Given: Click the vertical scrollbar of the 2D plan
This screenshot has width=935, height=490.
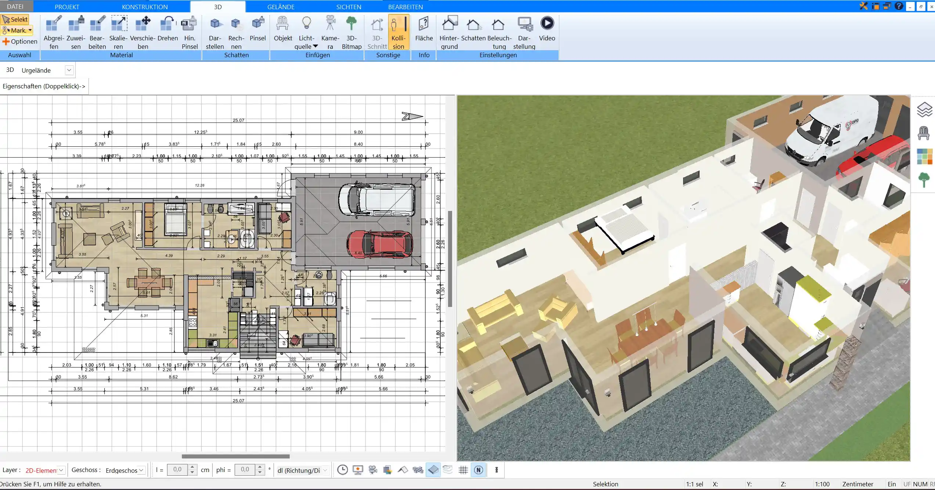Looking at the screenshot, I should (x=450, y=259).
